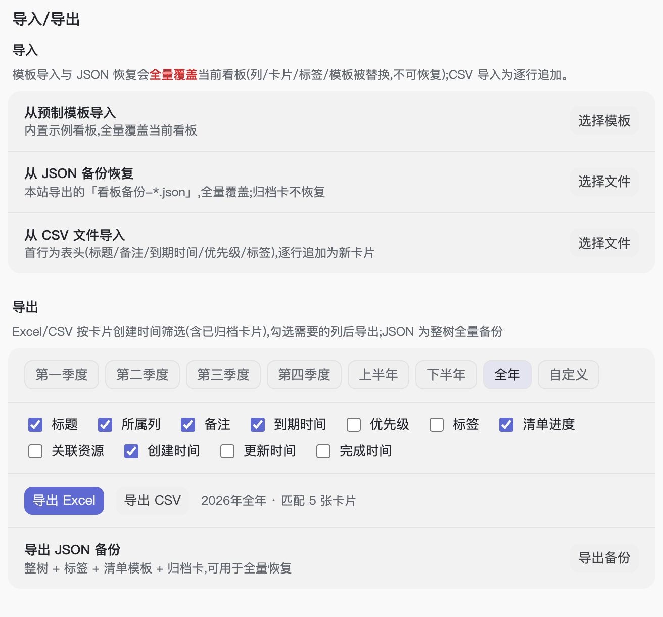Open the 自定义 date range
This screenshot has height=617, width=663.
(x=569, y=375)
